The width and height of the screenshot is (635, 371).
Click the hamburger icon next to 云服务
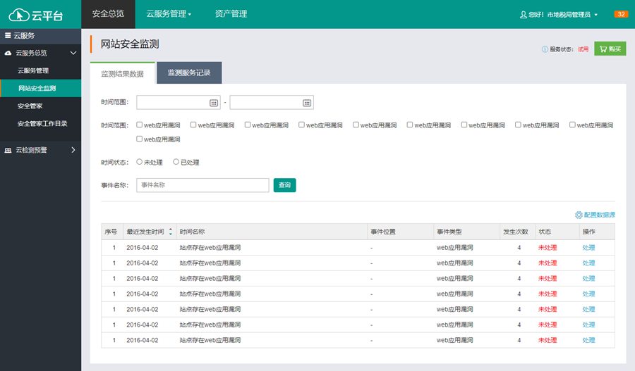click(x=8, y=35)
